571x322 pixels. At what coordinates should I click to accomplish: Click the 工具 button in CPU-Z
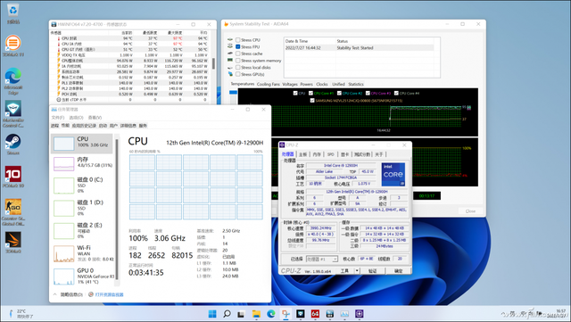click(x=344, y=270)
